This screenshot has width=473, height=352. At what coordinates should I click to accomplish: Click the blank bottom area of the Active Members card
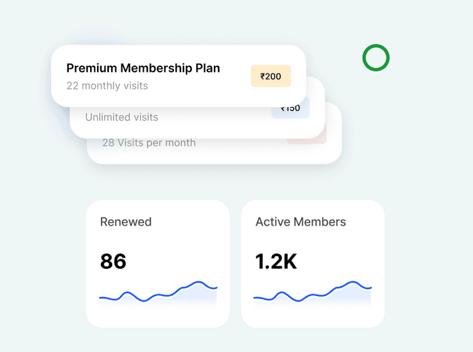(x=312, y=317)
